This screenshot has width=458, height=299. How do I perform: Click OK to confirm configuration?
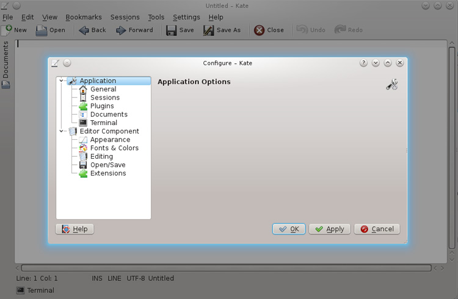[x=289, y=229]
